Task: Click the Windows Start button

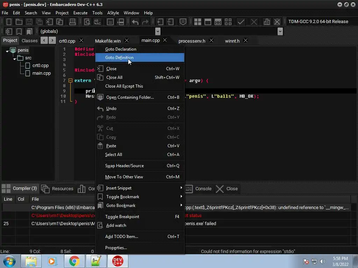Action: tap(9, 261)
